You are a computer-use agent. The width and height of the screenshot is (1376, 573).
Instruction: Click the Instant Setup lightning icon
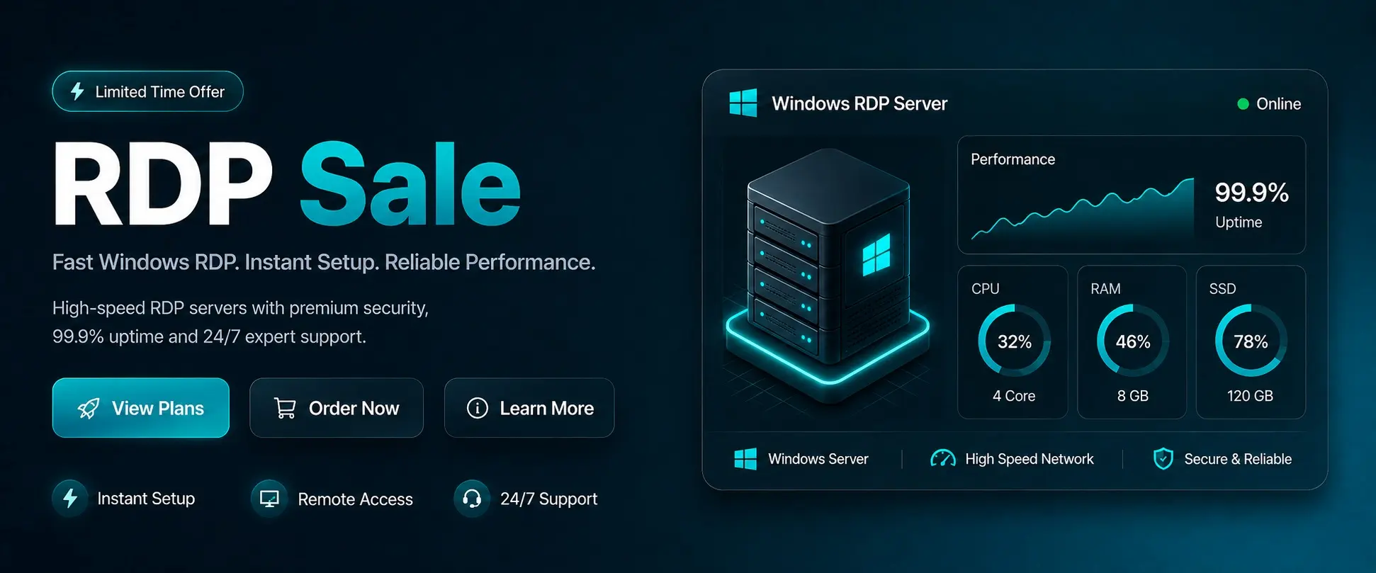pos(70,498)
